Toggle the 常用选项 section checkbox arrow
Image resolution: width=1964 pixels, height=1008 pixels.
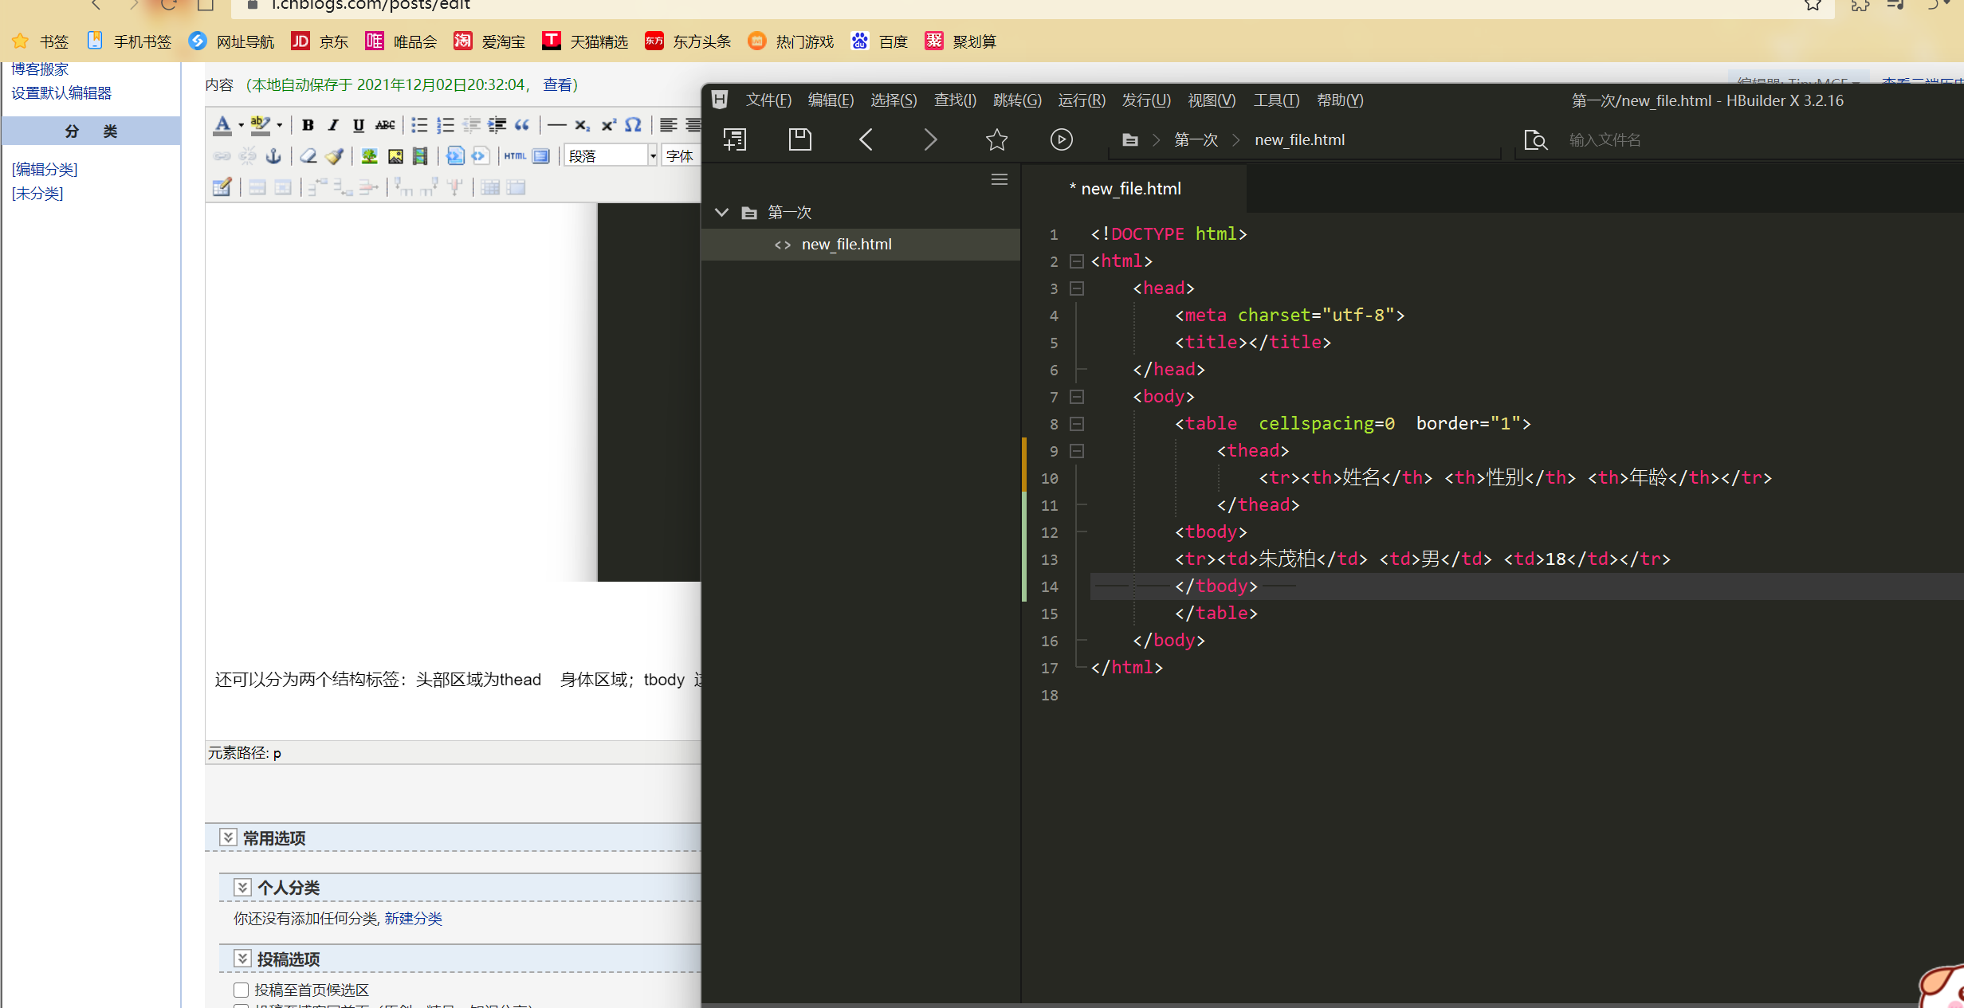[228, 837]
